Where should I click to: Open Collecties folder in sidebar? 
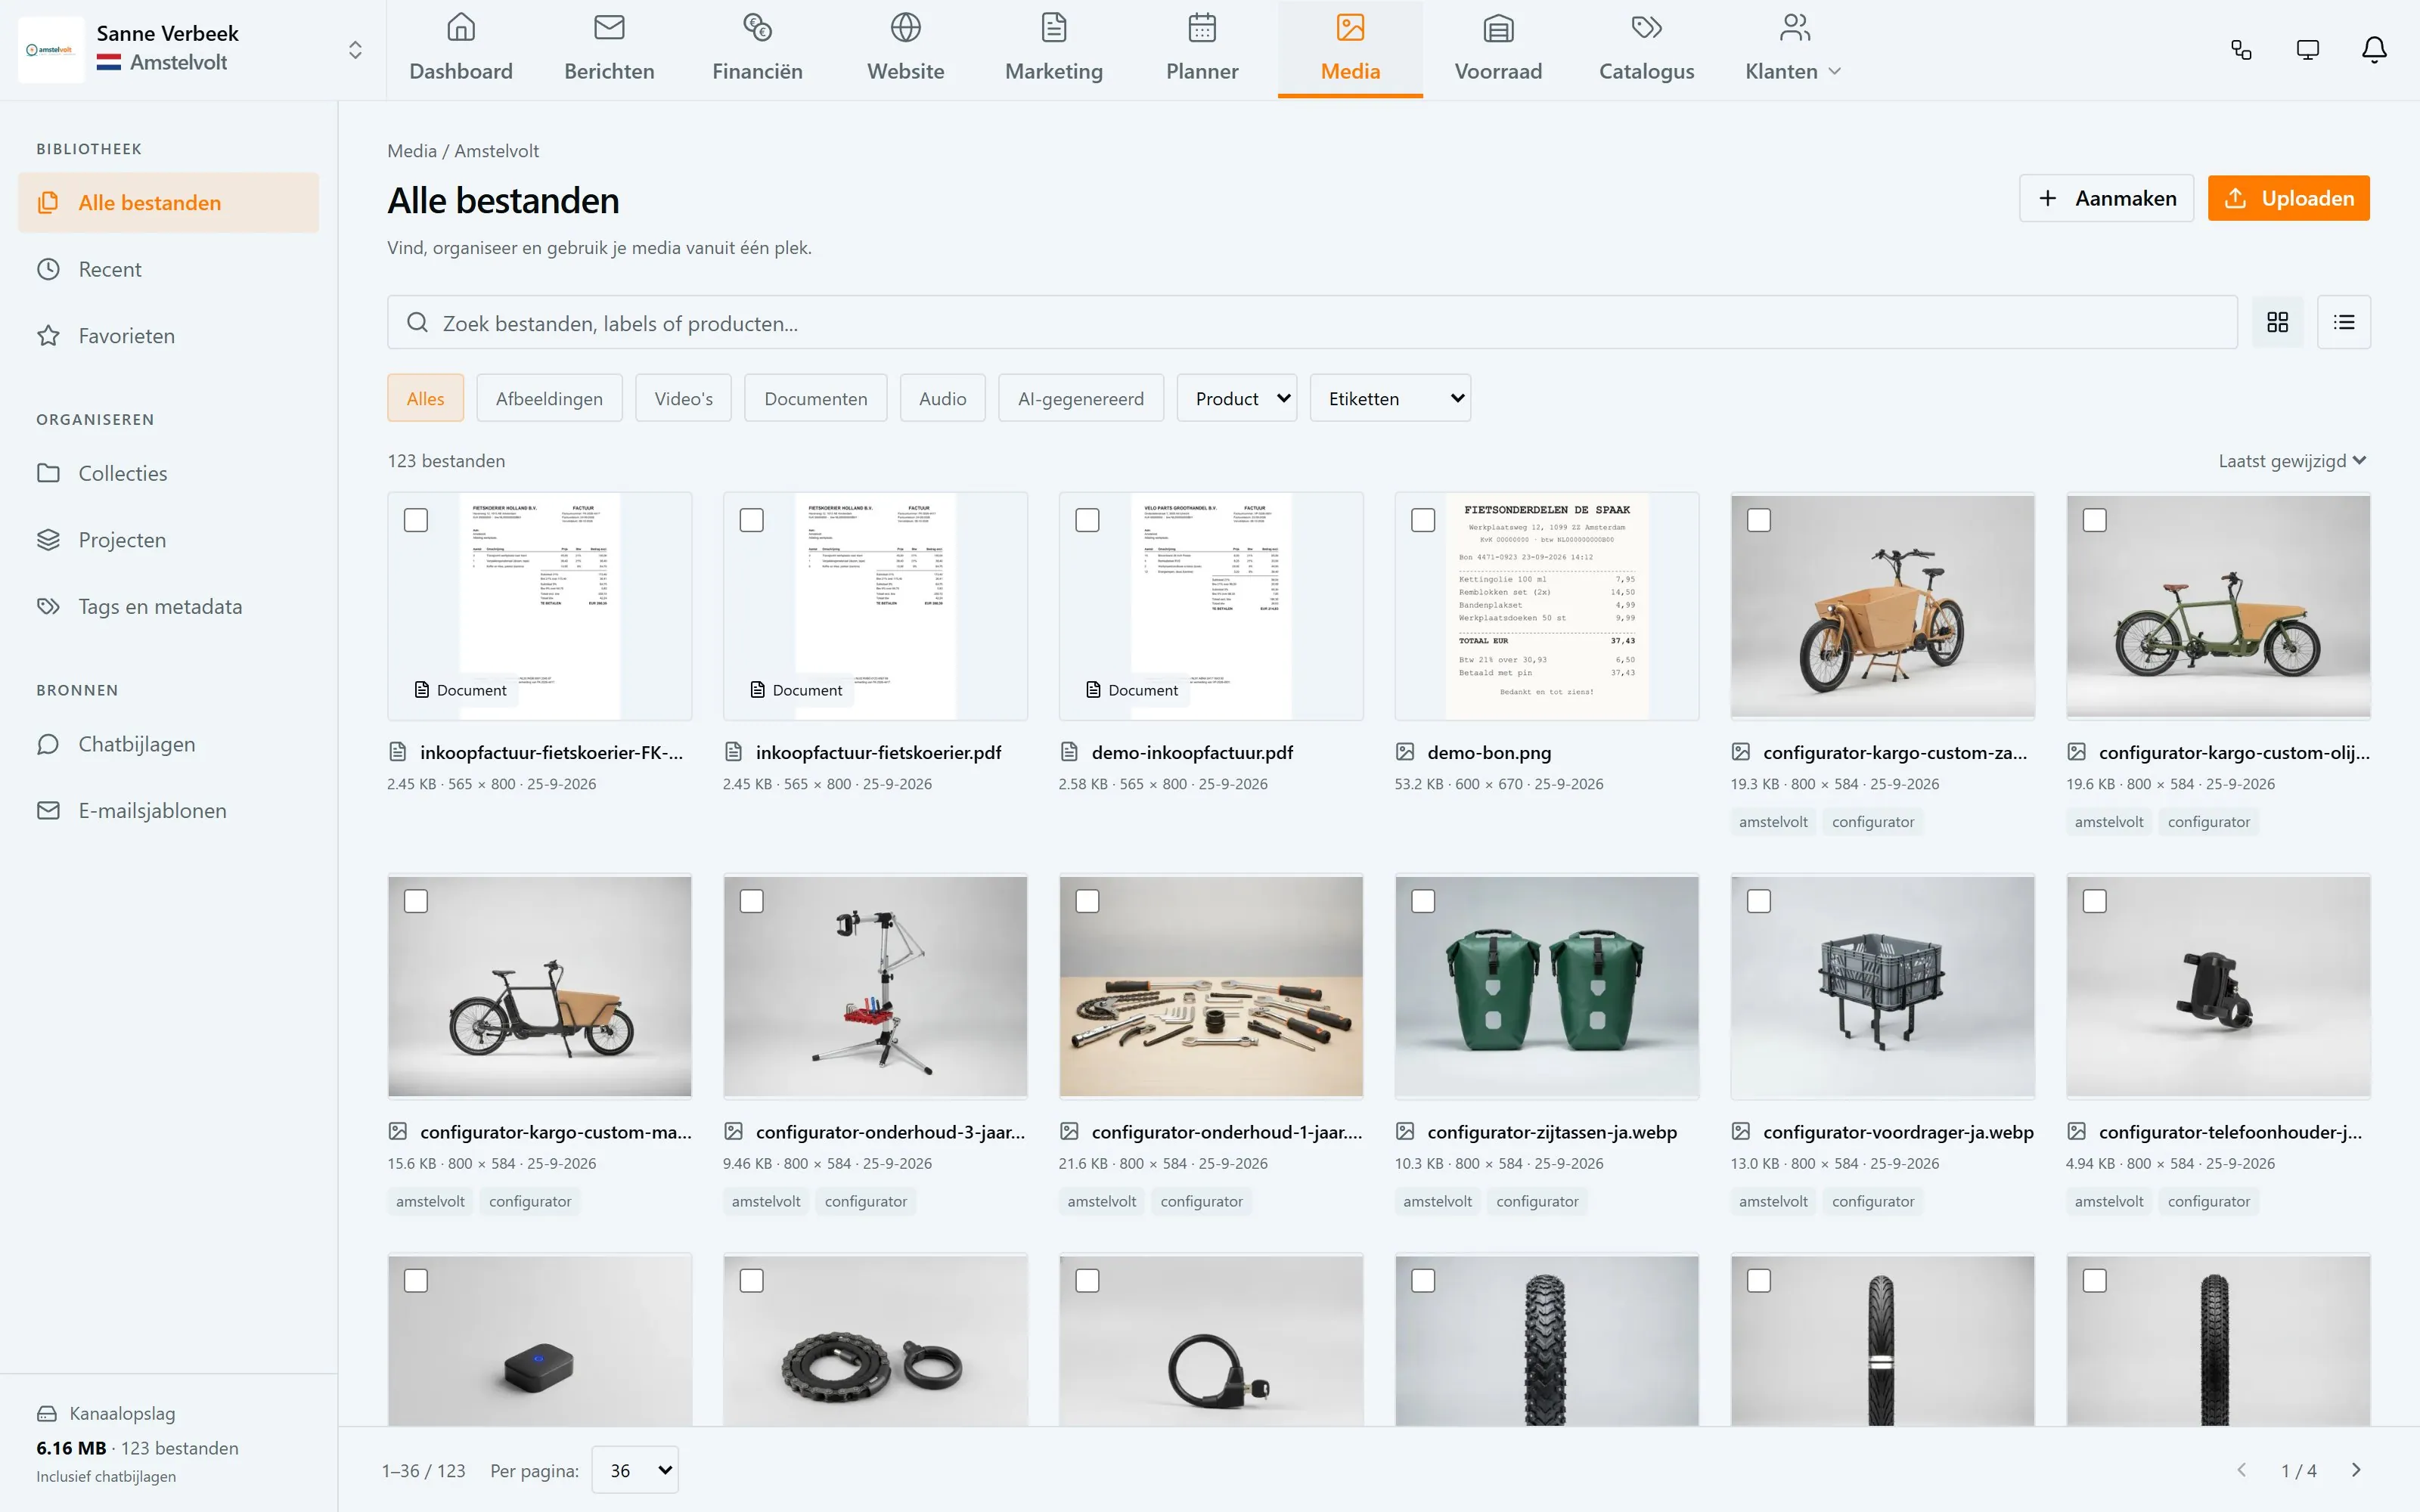point(168,473)
